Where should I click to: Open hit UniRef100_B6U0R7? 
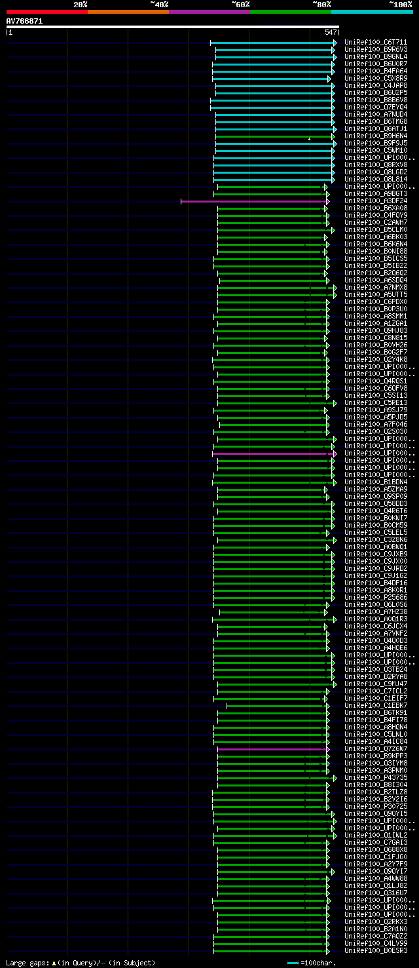pyautogui.click(x=376, y=64)
